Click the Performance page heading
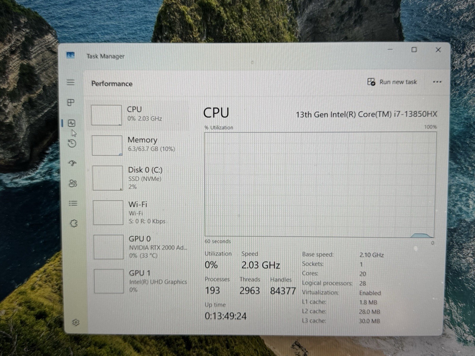This screenshot has width=475, height=356. tap(112, 84)
